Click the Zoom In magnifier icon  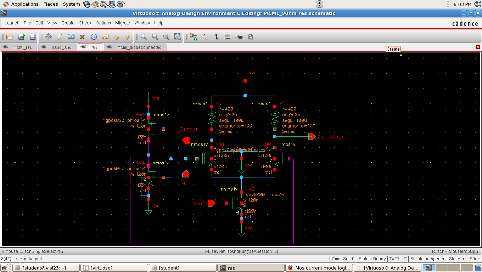tap(144, 37)
